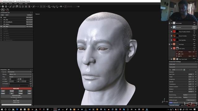Select the Eyes texture set radio button
This screenshot has width=198, height=111.
[1, 18]
